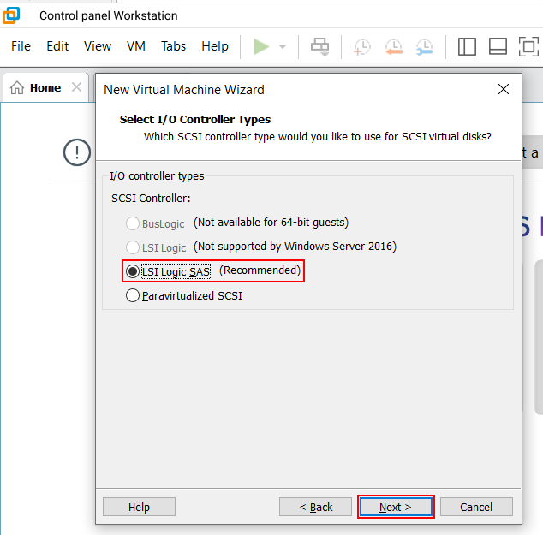Select the LSI Logic radio button

(133, 247)
